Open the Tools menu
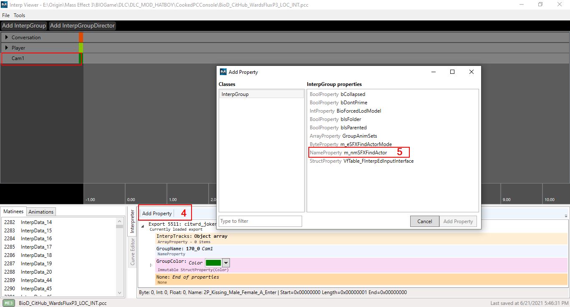Viewport: 570px width, 307px height. [x=19, y=15]
